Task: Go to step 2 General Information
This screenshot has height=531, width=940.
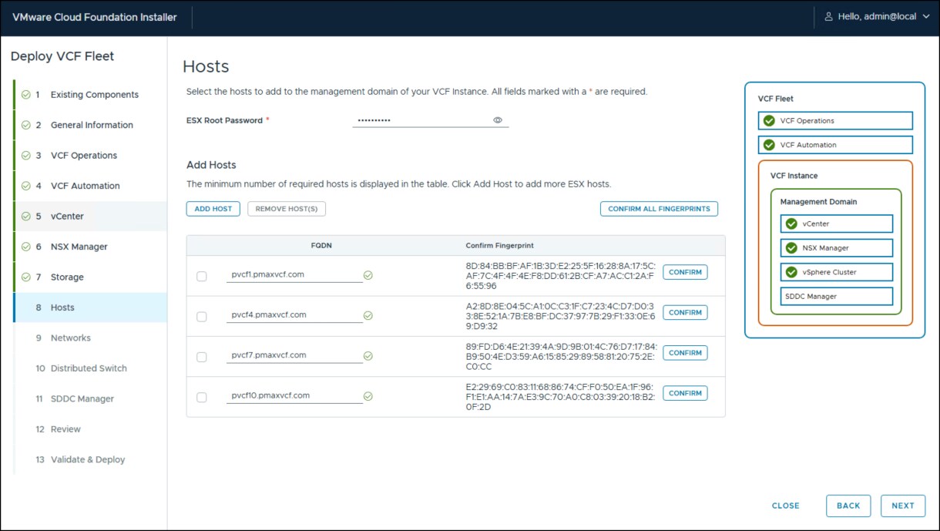Action: pos(90,125)
